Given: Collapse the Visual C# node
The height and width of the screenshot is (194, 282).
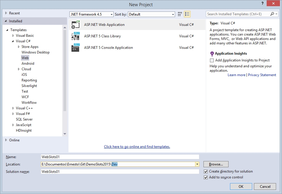Looking at the screenshot, I should (13, 41).
